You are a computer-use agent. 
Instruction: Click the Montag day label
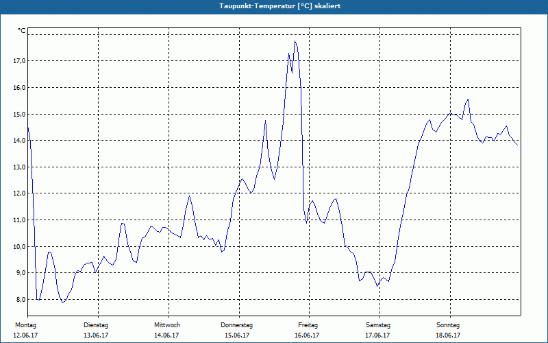(x=25, y=325)
